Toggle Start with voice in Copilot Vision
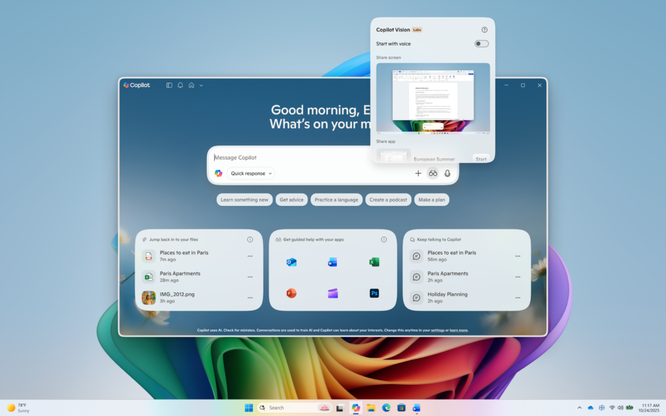666x416 pixels. click(x=481, y=43)
